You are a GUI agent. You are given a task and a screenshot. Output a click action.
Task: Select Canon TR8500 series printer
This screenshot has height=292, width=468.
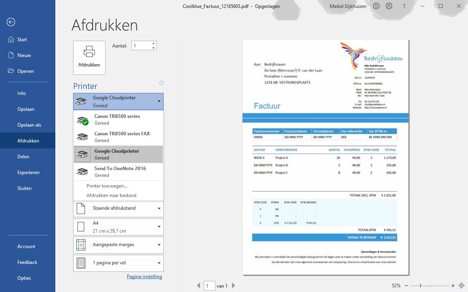coord(118,119)
